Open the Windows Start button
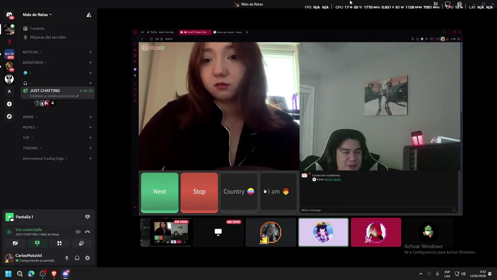Screen dimensions: 497x280 point(9,274)
